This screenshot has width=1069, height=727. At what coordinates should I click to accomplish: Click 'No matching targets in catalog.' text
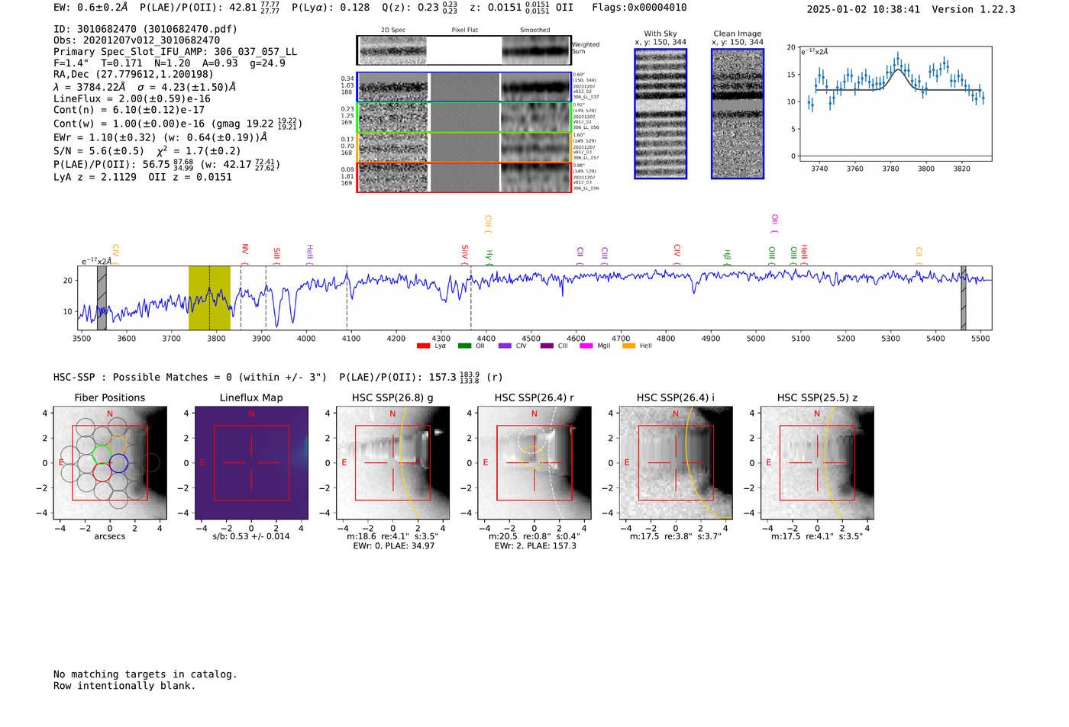(145, 674)
